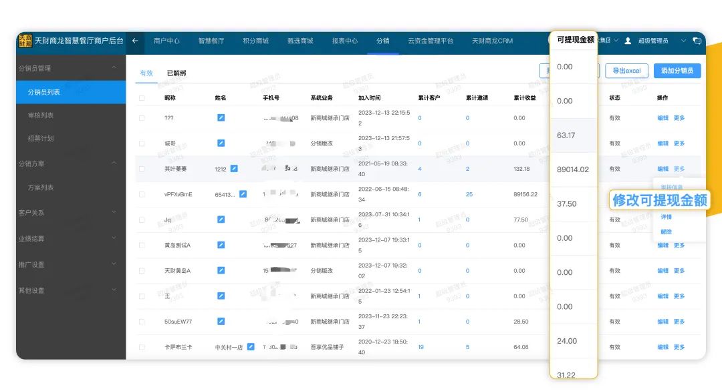The image size is (722, 391).
Task: Click the 添加分销员 button
Action: [677, 71]
